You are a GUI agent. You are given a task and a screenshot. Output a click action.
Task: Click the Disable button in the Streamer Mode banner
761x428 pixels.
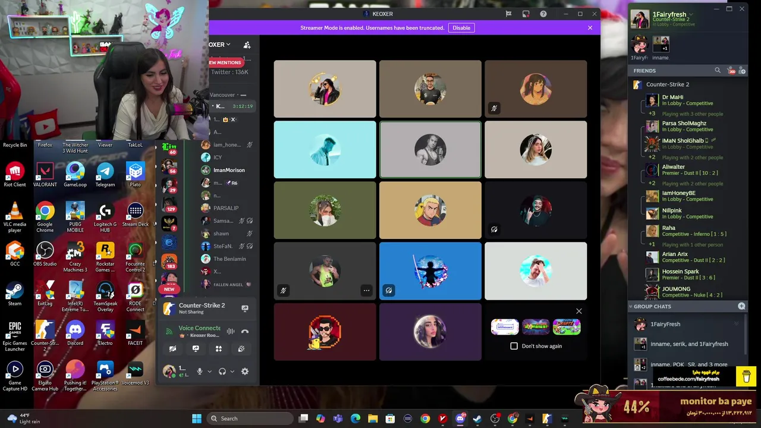click(461, 28)
